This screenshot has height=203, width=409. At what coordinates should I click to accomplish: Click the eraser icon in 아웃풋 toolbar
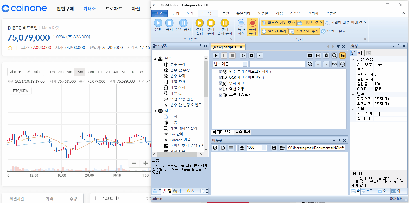click(x=242, y=148)
